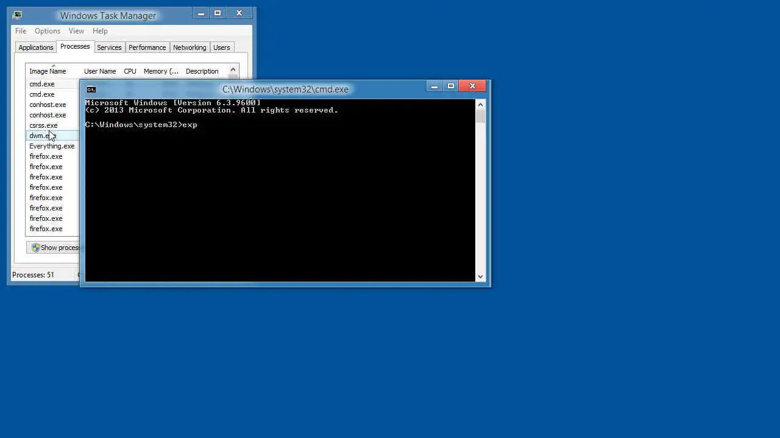The height and width of the screenshot is (438, 780).
Task: Close the Windows Task Manager window
Action: click(239, 13)
